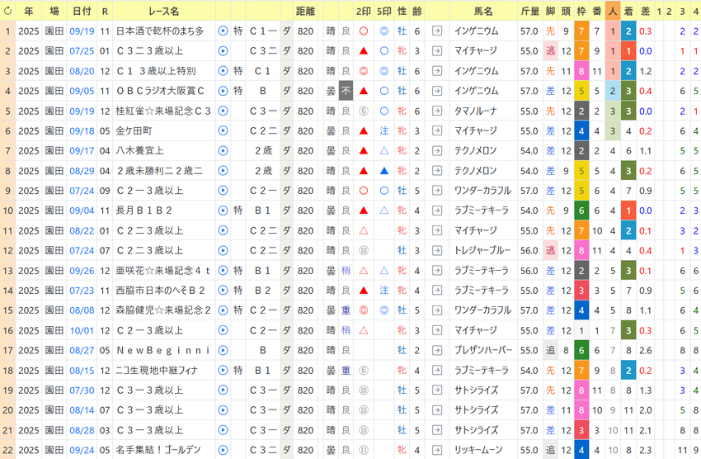The height and width of the screenshot is (459, 701).
Task: Open the 09/19 date link in row 1
Action: coord(82,31)
